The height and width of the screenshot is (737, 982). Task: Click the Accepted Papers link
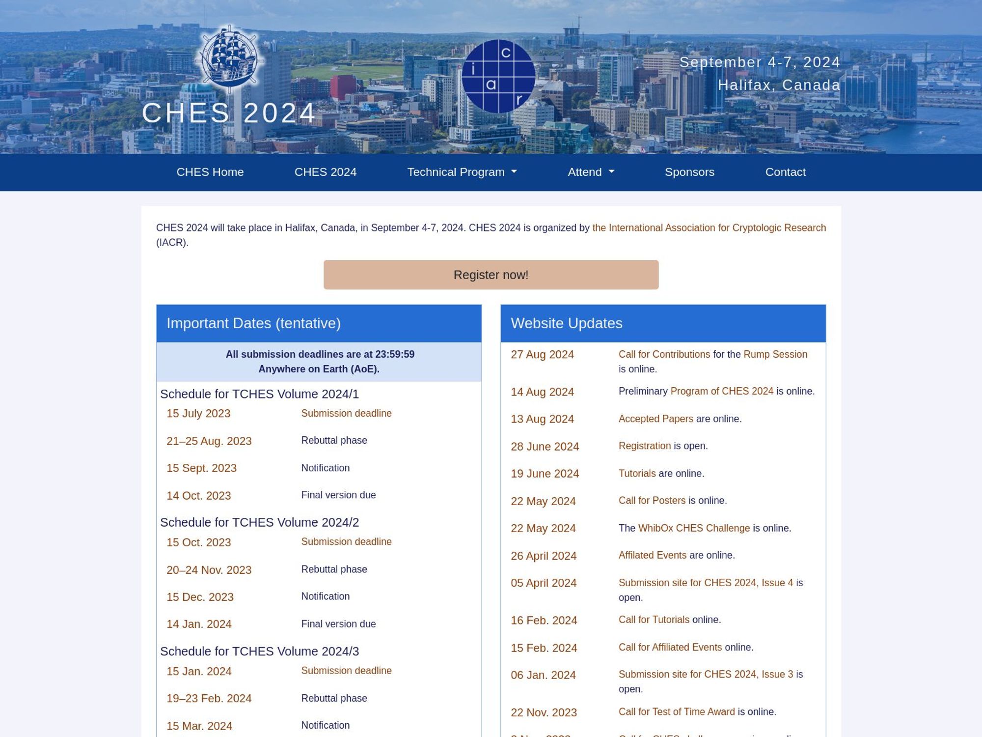(x=655, y=418)
